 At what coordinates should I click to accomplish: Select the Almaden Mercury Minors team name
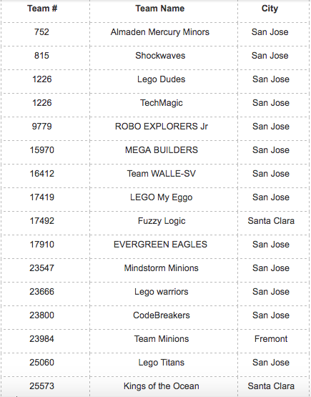pyautogui.click(x=160, y=32)
